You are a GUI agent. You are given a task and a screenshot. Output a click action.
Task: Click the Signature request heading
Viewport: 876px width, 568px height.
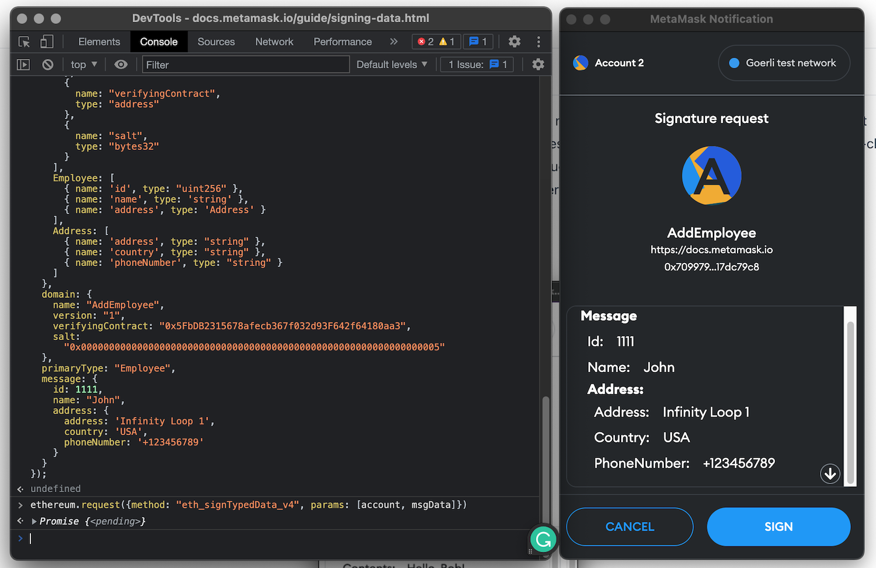pyautogui.click(x=711, y=118)
